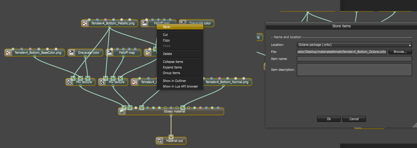The image size is (417, 148).
Task: Click image icon of node right of Mix textures
Action: 134,82
